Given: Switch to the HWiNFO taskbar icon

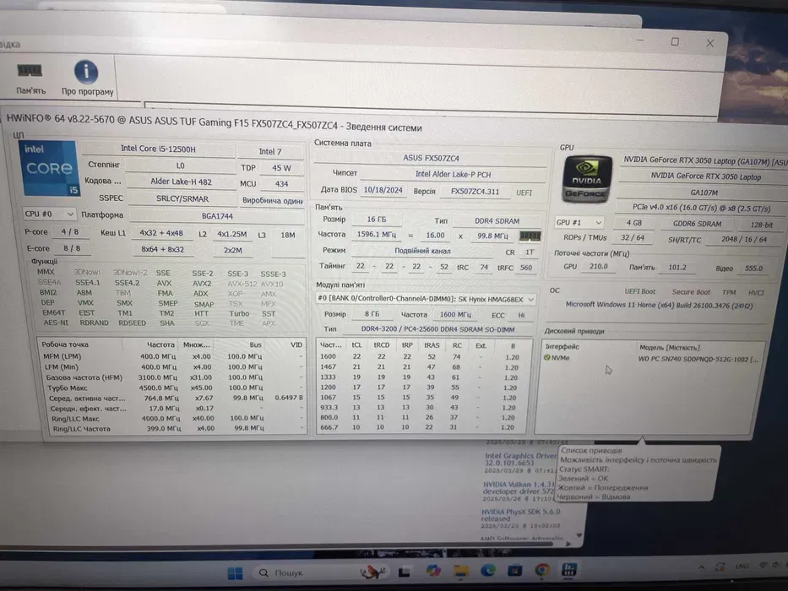Looking at the screenshot, I should (x=569, y=569).
